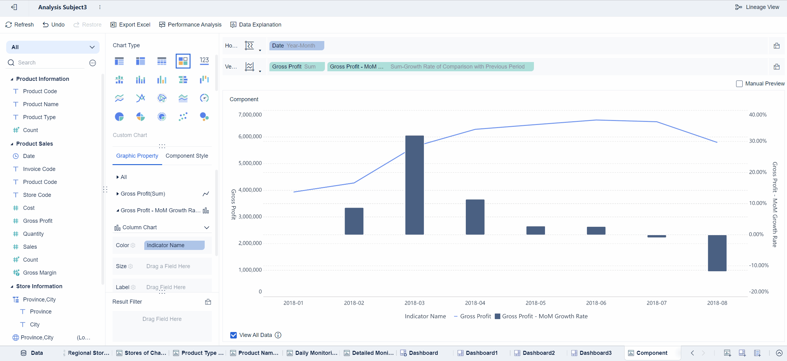This screenshot has height=361, width=787.
Task: Switch to the Component Style tab
Action: pyautogui.click(x=187, y=156)
